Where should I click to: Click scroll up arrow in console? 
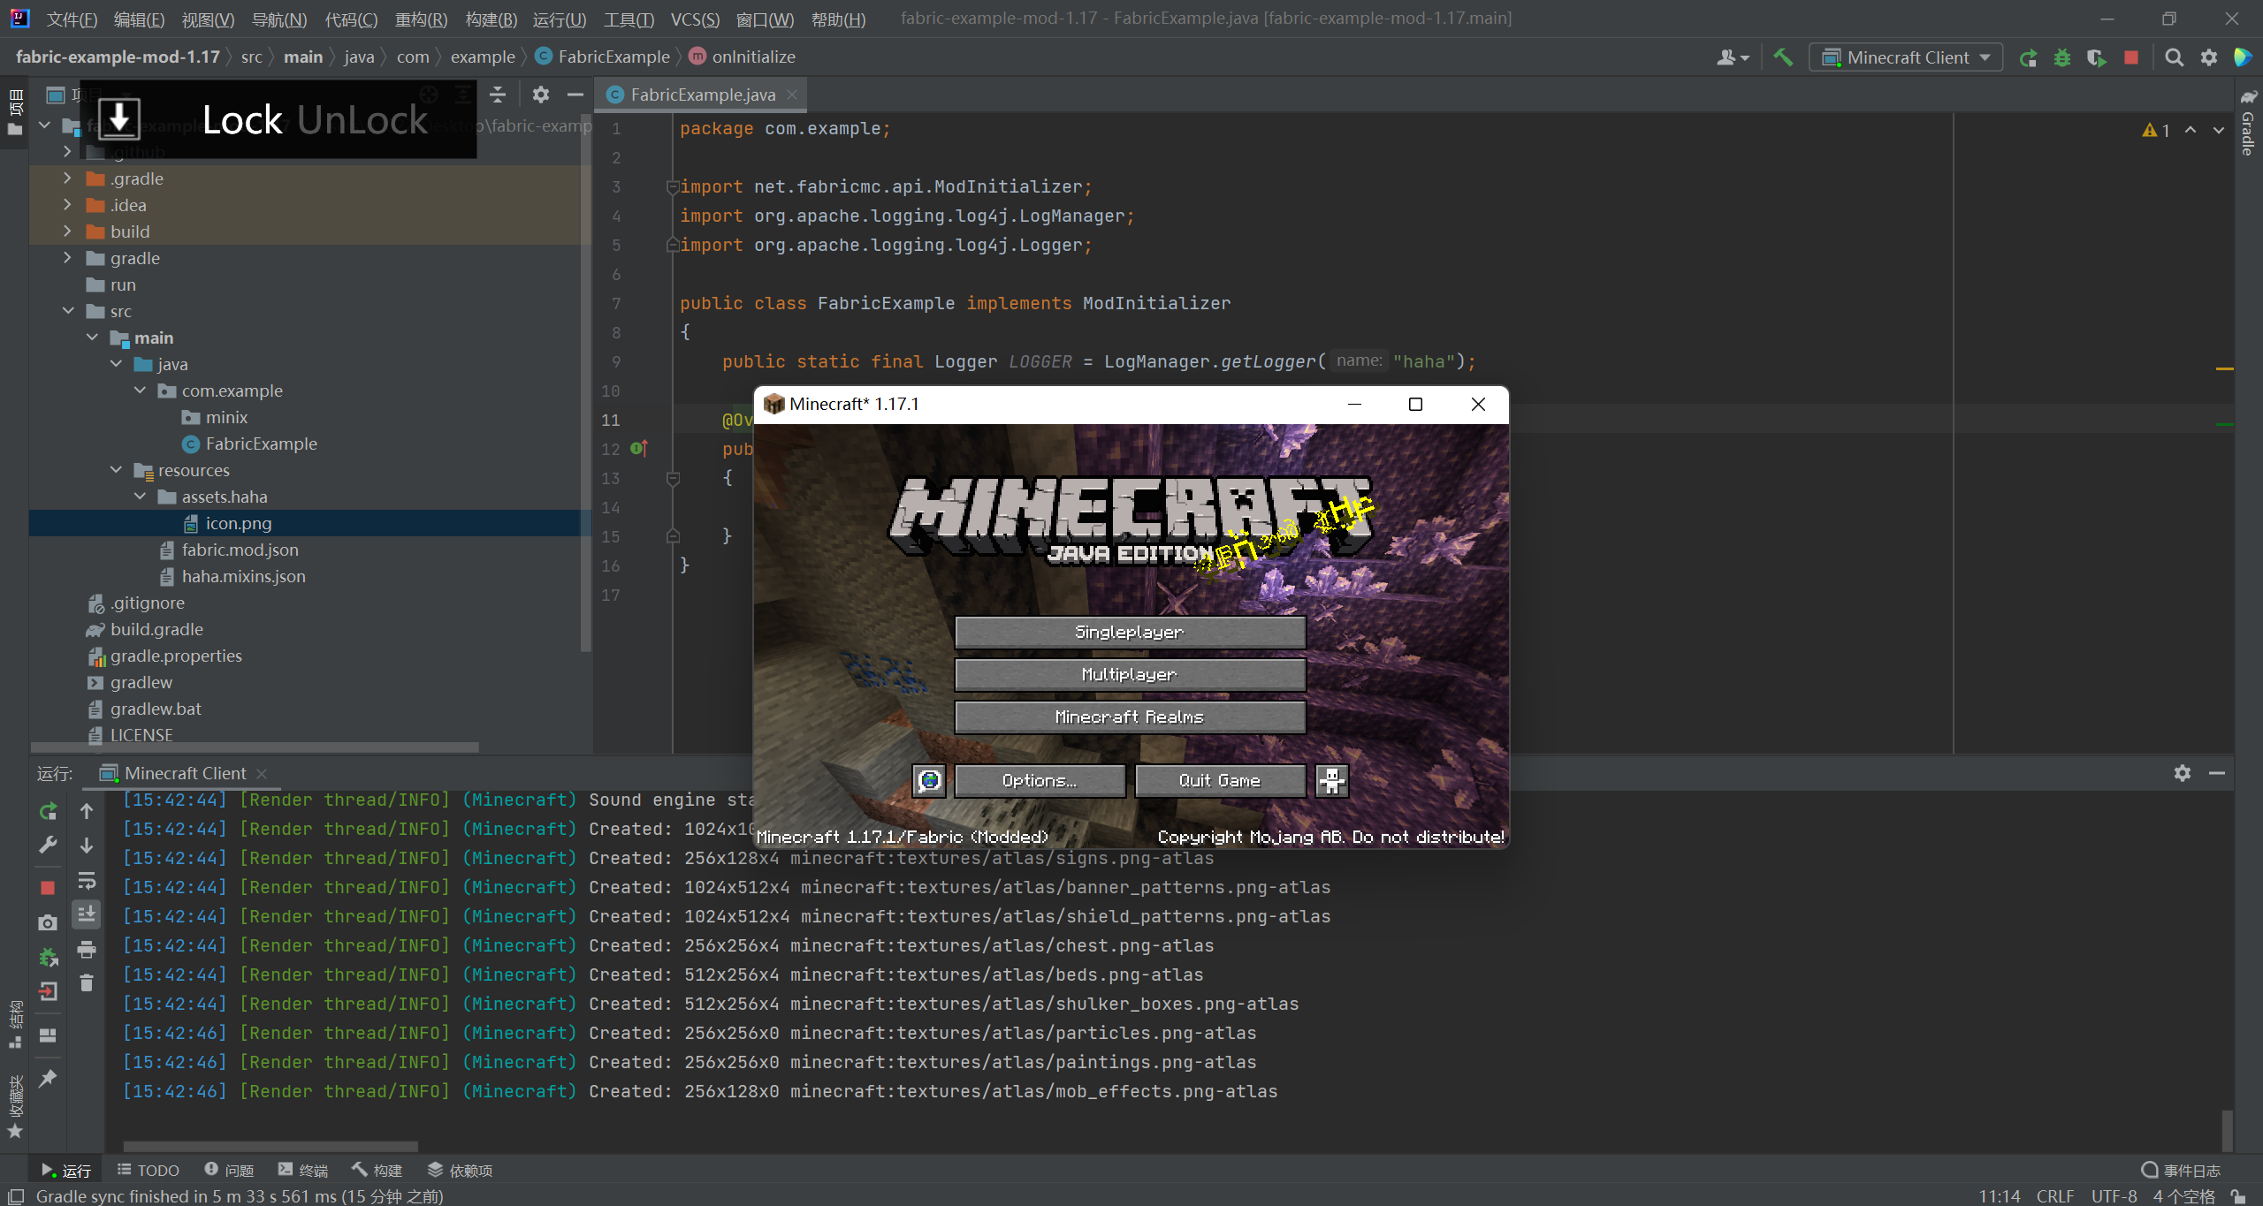click(x=87, y=810)
